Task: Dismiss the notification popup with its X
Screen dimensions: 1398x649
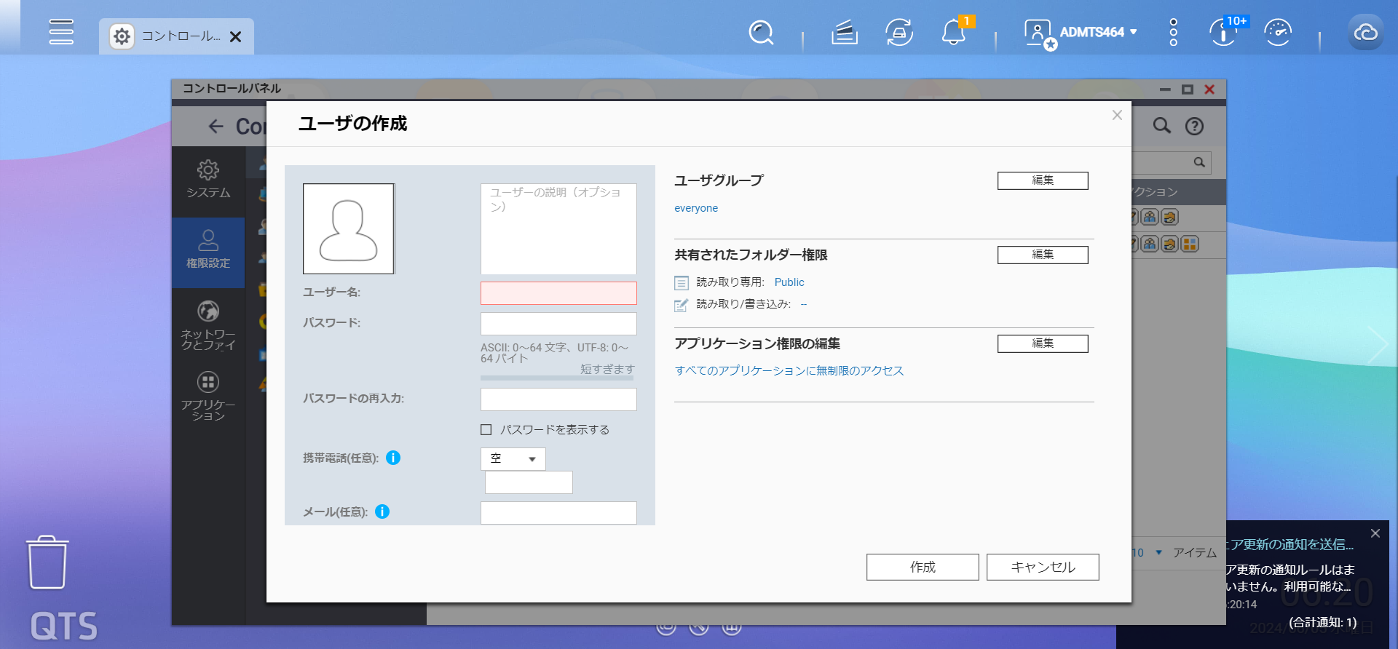Action: [1375, 533]
